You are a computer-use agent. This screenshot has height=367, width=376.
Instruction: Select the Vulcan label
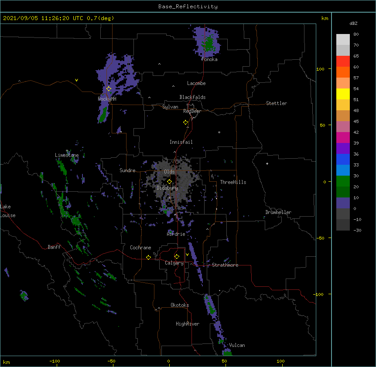click(237, 345)
